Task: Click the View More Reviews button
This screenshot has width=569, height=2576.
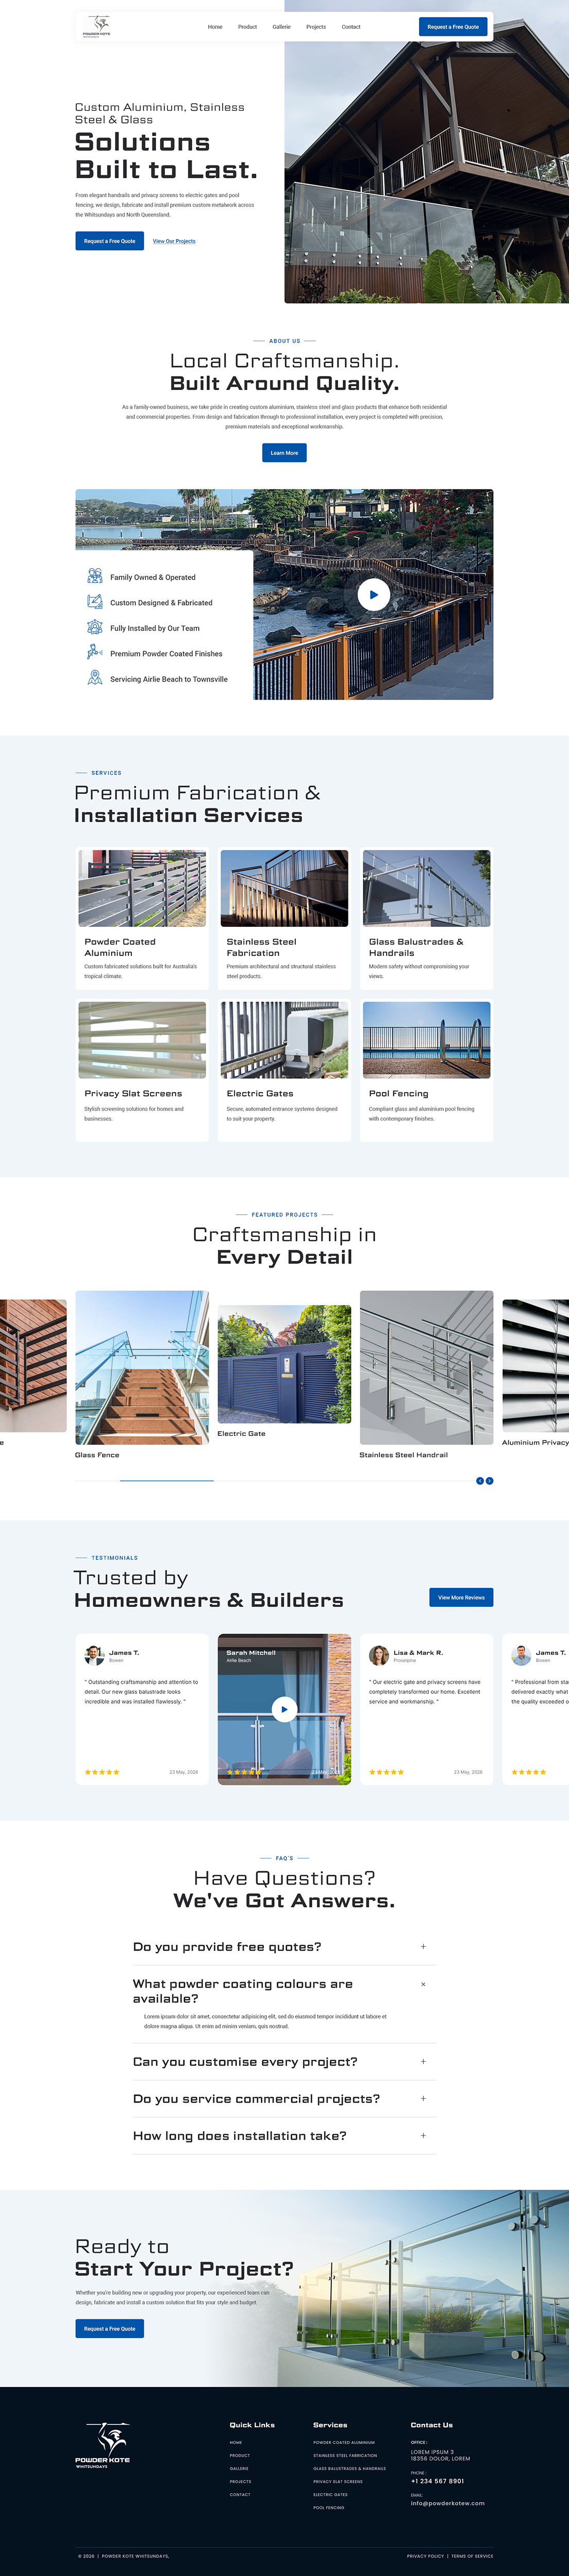Action: (x=461, y=1597)
